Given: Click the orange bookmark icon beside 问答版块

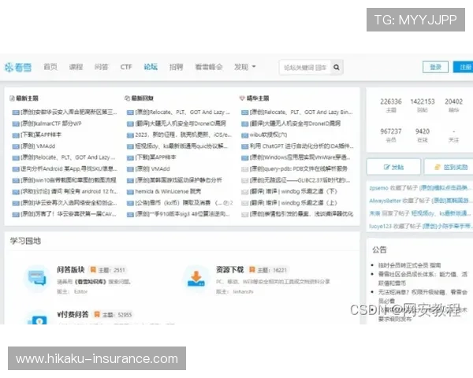Looking at the screenshot, I should [93, 269].
